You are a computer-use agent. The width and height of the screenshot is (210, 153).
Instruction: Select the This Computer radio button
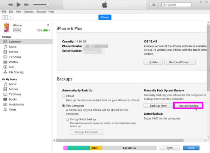tap(64, 106)
